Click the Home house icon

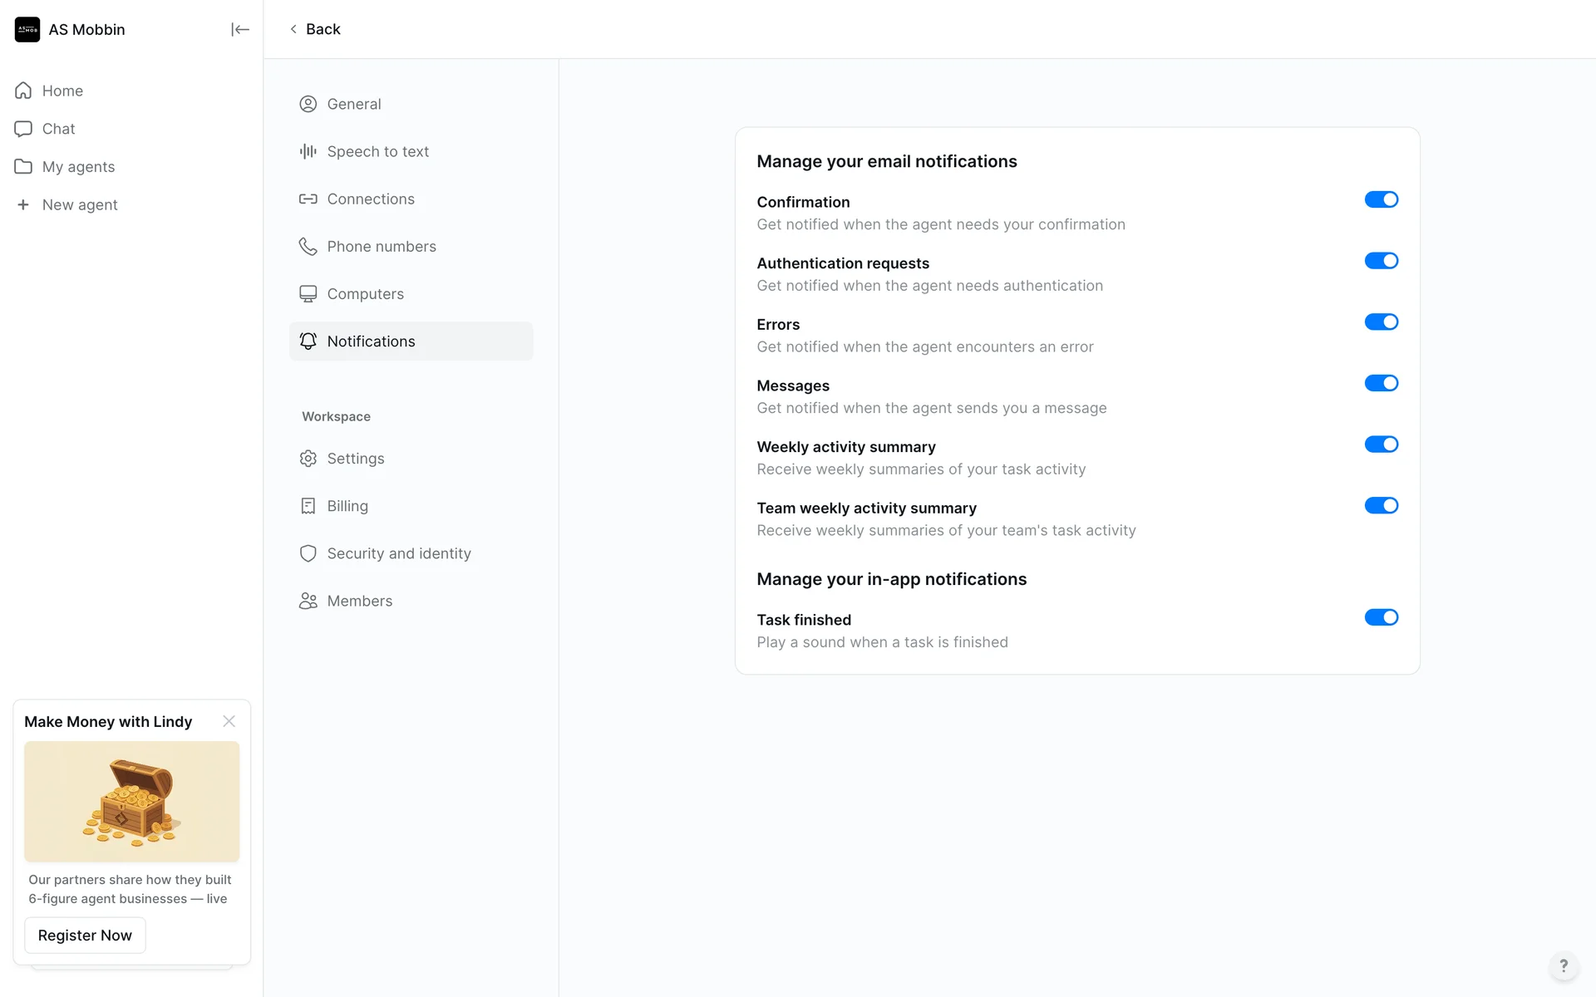pos(23,91)
